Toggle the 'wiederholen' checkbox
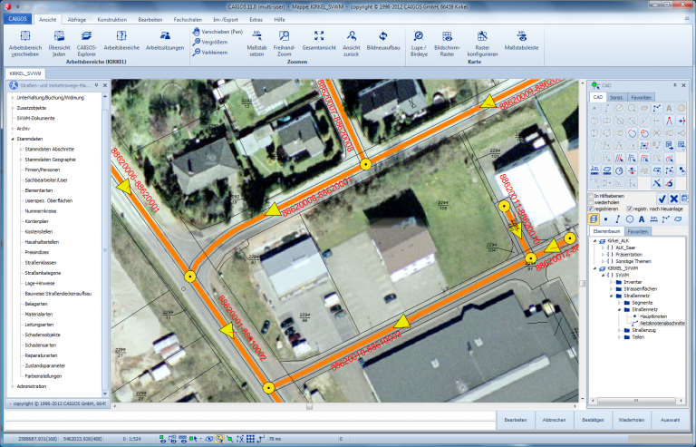Viewport: 696px width, 447px height. (x=593, y=201)
